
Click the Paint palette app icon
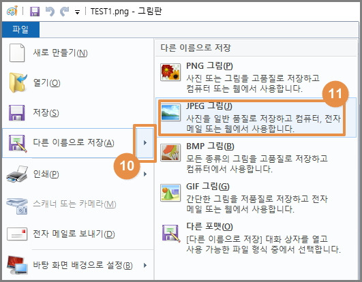[12, 11]
